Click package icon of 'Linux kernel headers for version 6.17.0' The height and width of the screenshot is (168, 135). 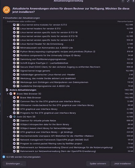(18, 29)
